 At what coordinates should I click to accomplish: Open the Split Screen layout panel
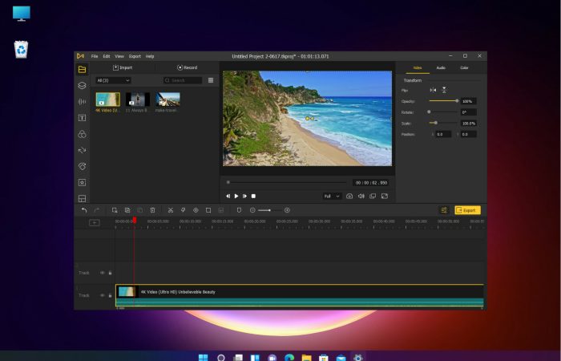(82, 198)
